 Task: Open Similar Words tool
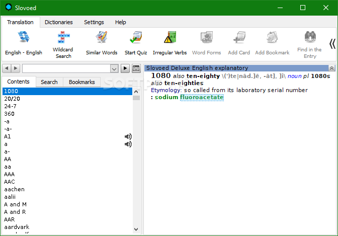point(102,43)
